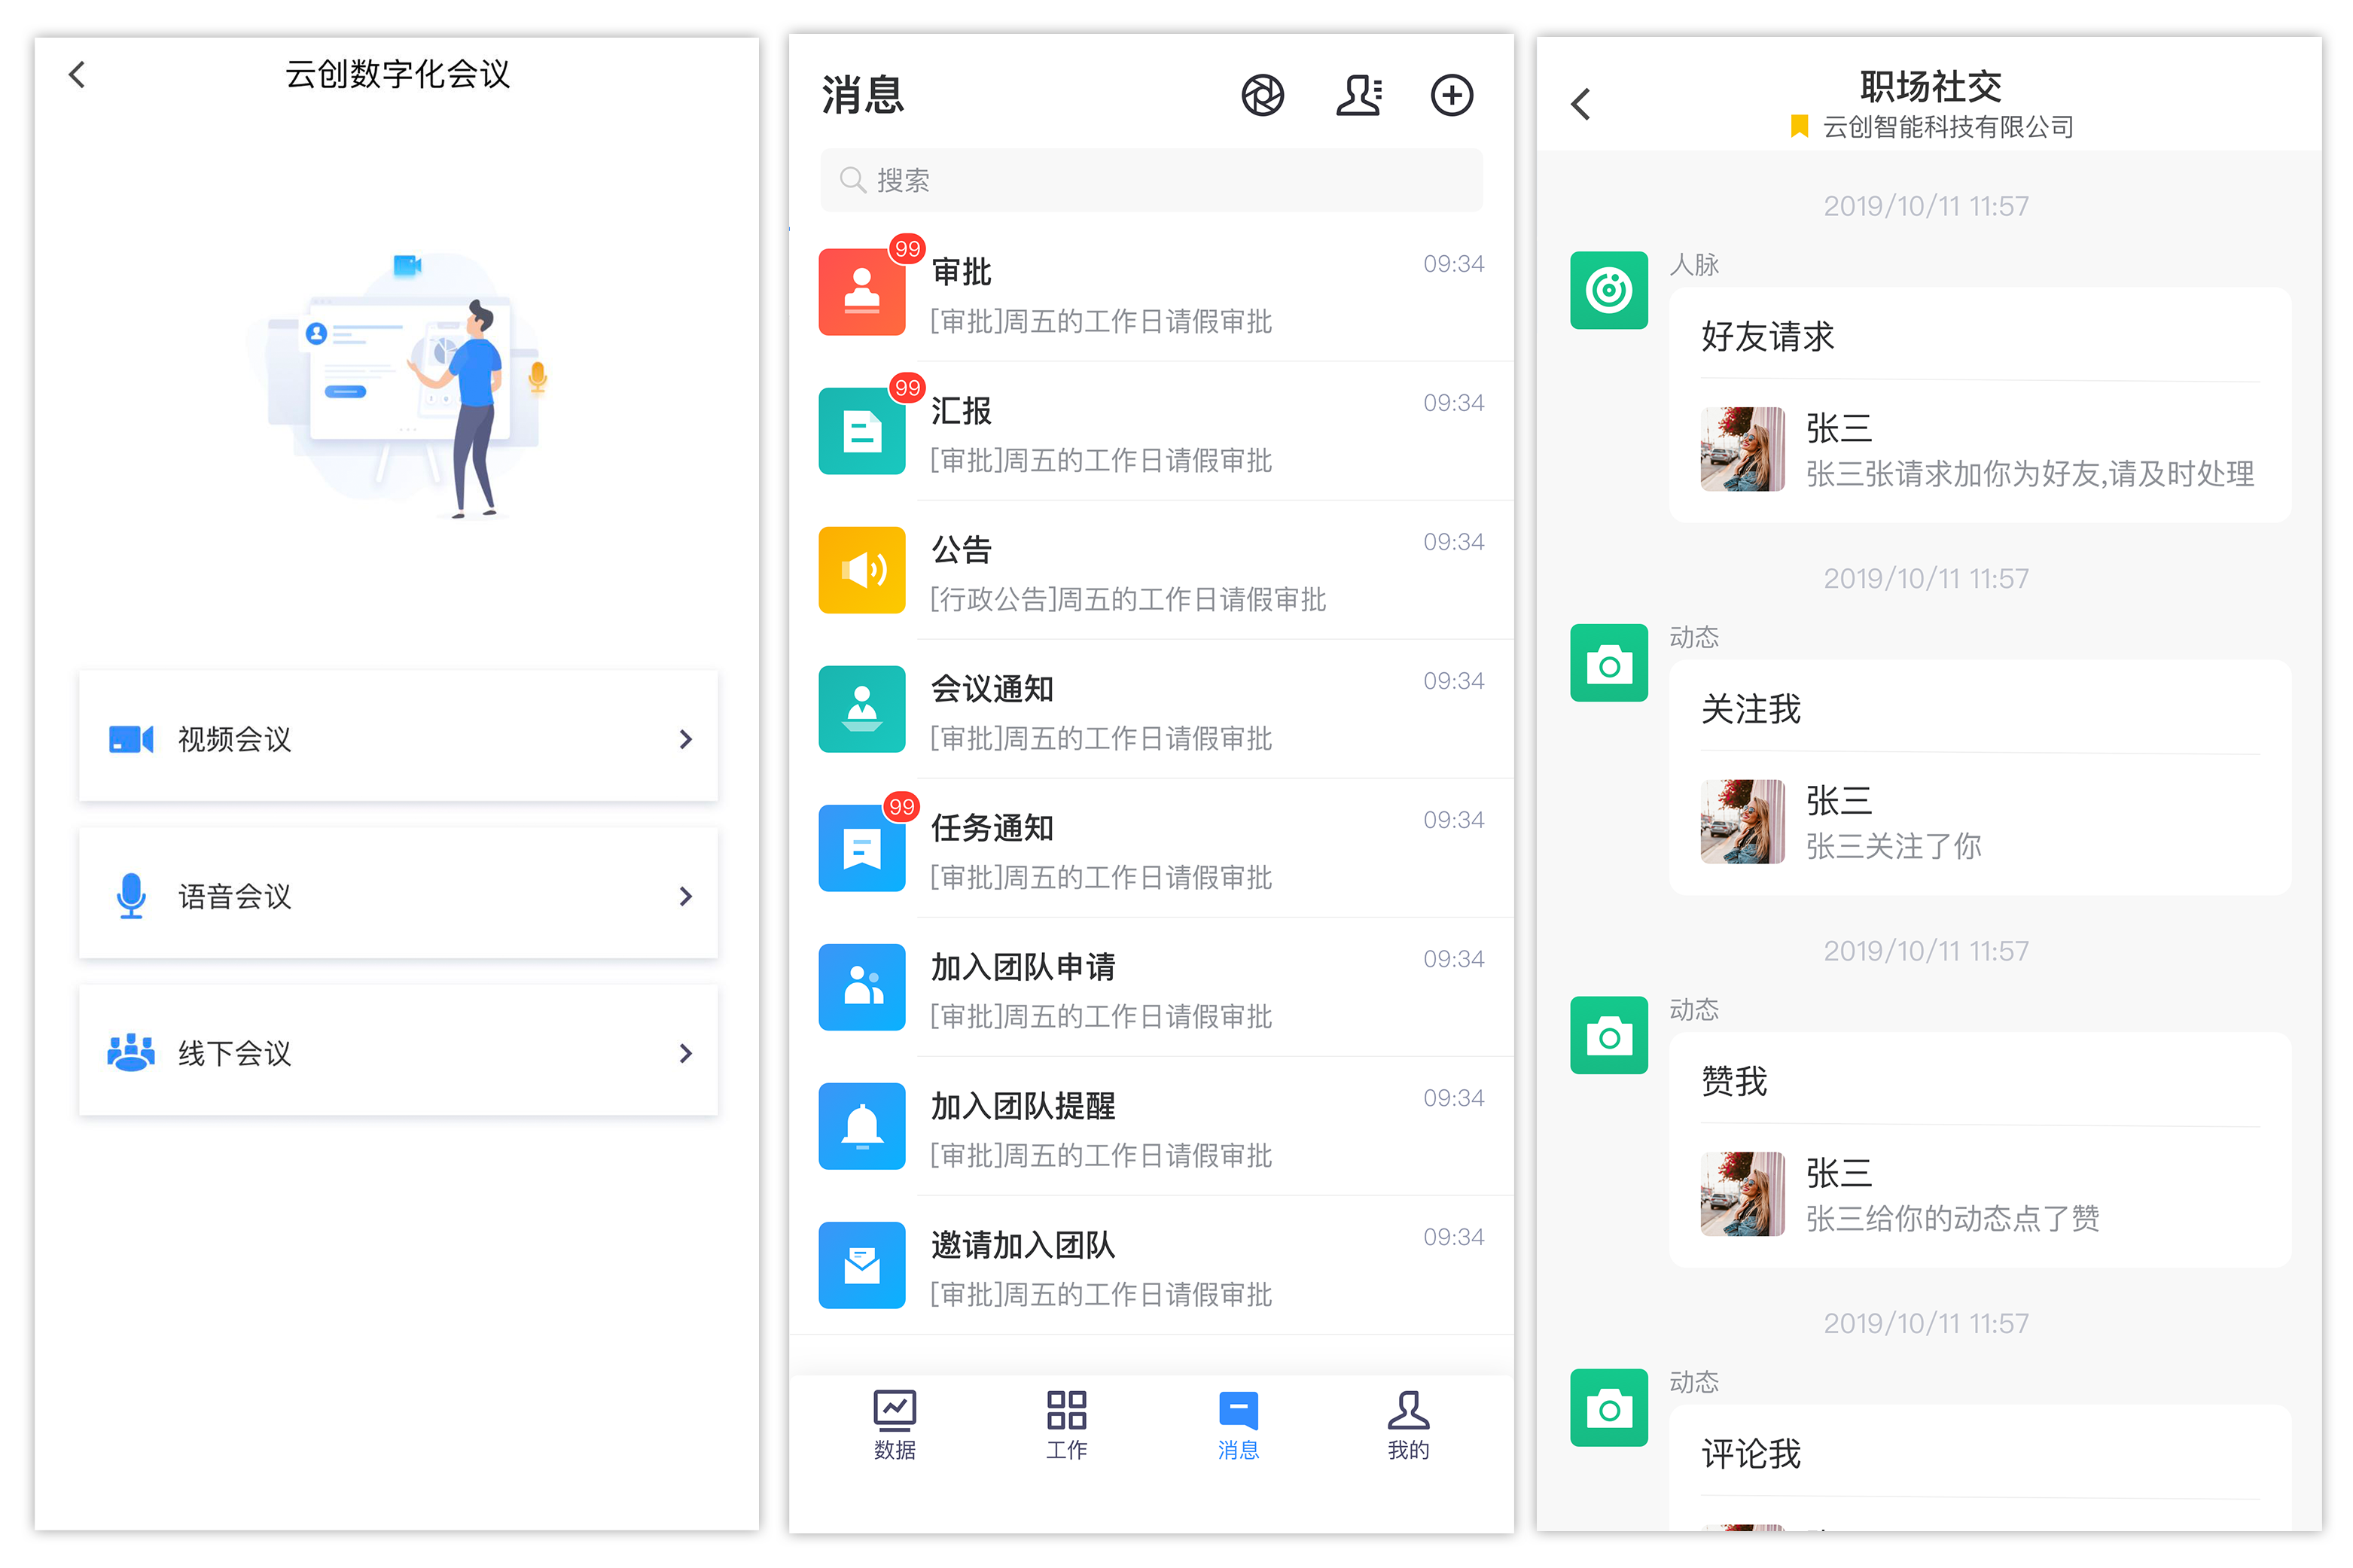Screen dimensions: 2353x1568
Task: Open the 加入团队提醒 message title
Action: (x=1022, y=1105)
